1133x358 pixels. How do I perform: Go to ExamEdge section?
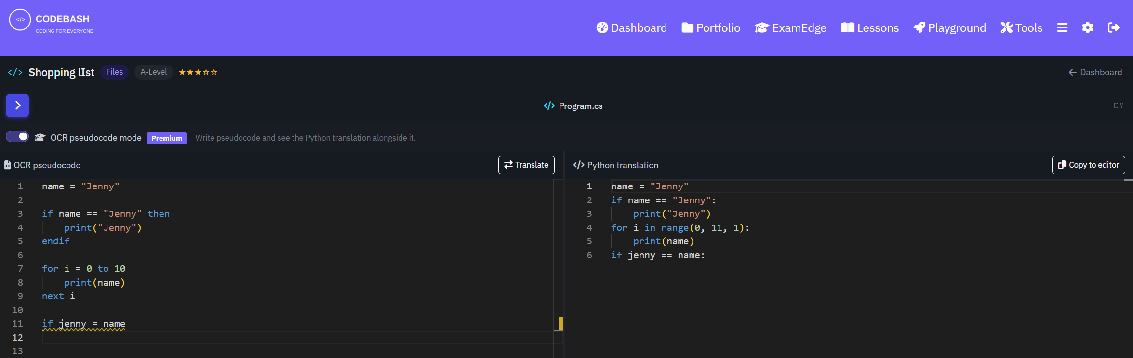tap(790, 28)
